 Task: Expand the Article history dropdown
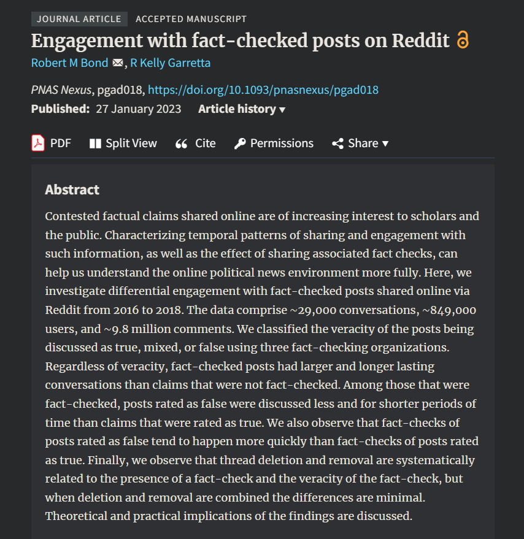click(242, 109)
